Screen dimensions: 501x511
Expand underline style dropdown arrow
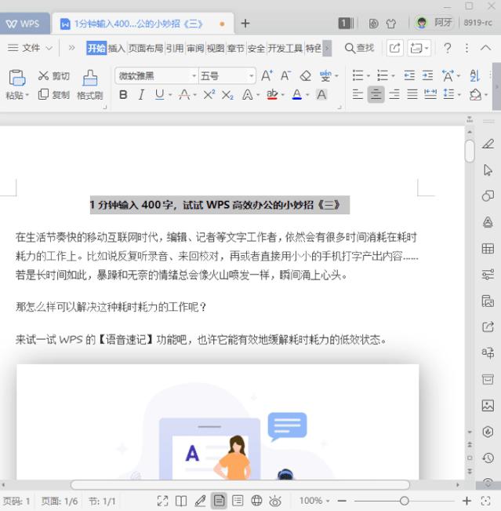click(170, 95)
